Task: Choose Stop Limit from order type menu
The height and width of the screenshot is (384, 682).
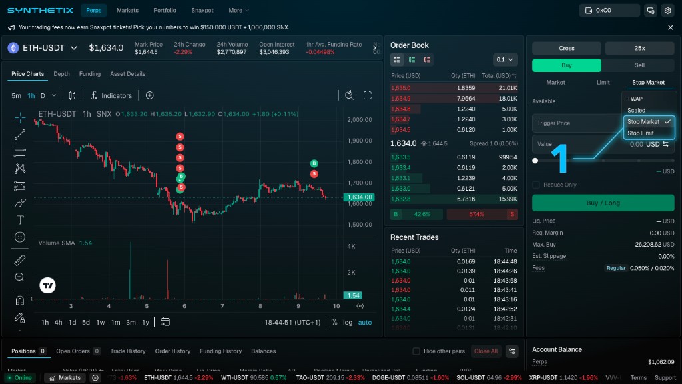Action: tap(641, 133)
